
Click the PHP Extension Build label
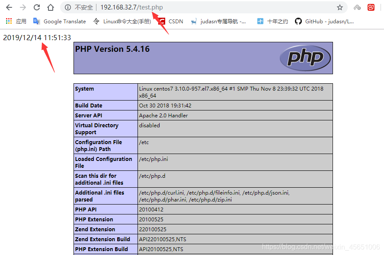click(101, 249)
